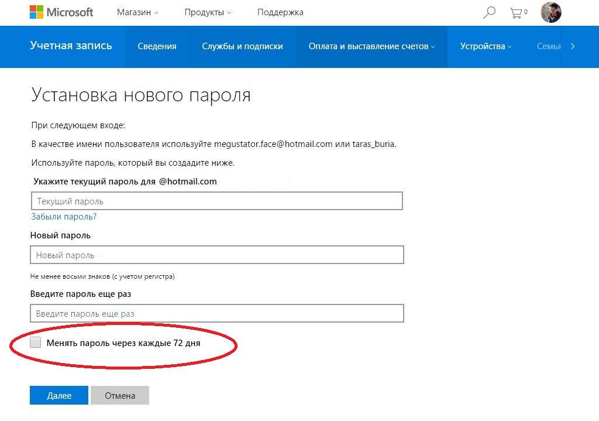Focus the Введите пароль еще раз field
The width and height of the screenshot is (599, 421).
click(x=216, y=313)
